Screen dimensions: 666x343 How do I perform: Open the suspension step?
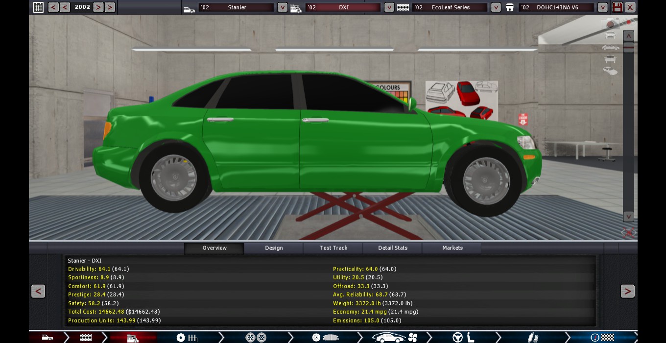[x=533, y=338]
